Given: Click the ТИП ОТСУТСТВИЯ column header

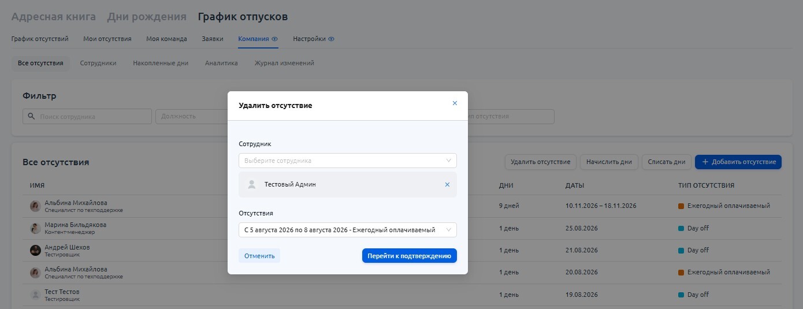Looking at the screenshot, I should tap(706, 186).
